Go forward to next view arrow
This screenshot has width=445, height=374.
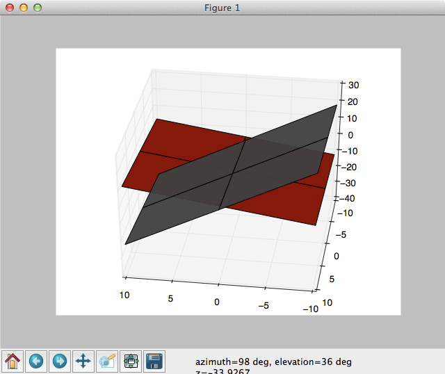point(60,361)
